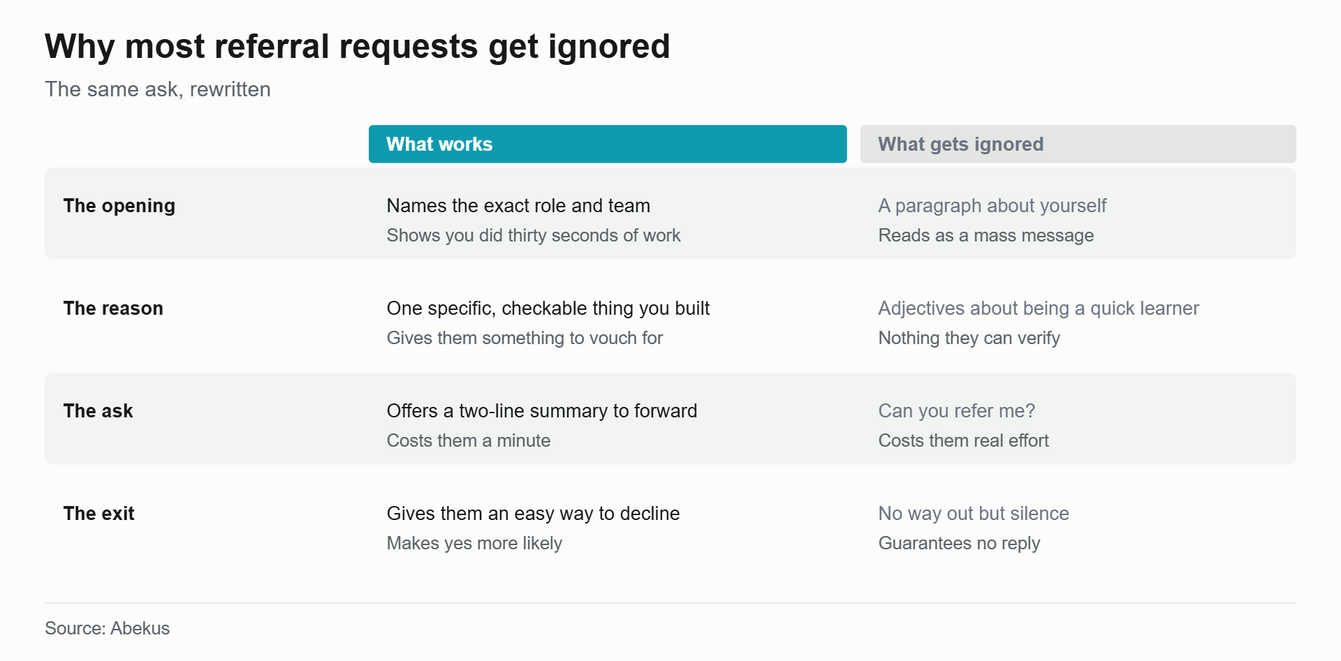Click 'Names the exact role and team'

coord(518,206)
